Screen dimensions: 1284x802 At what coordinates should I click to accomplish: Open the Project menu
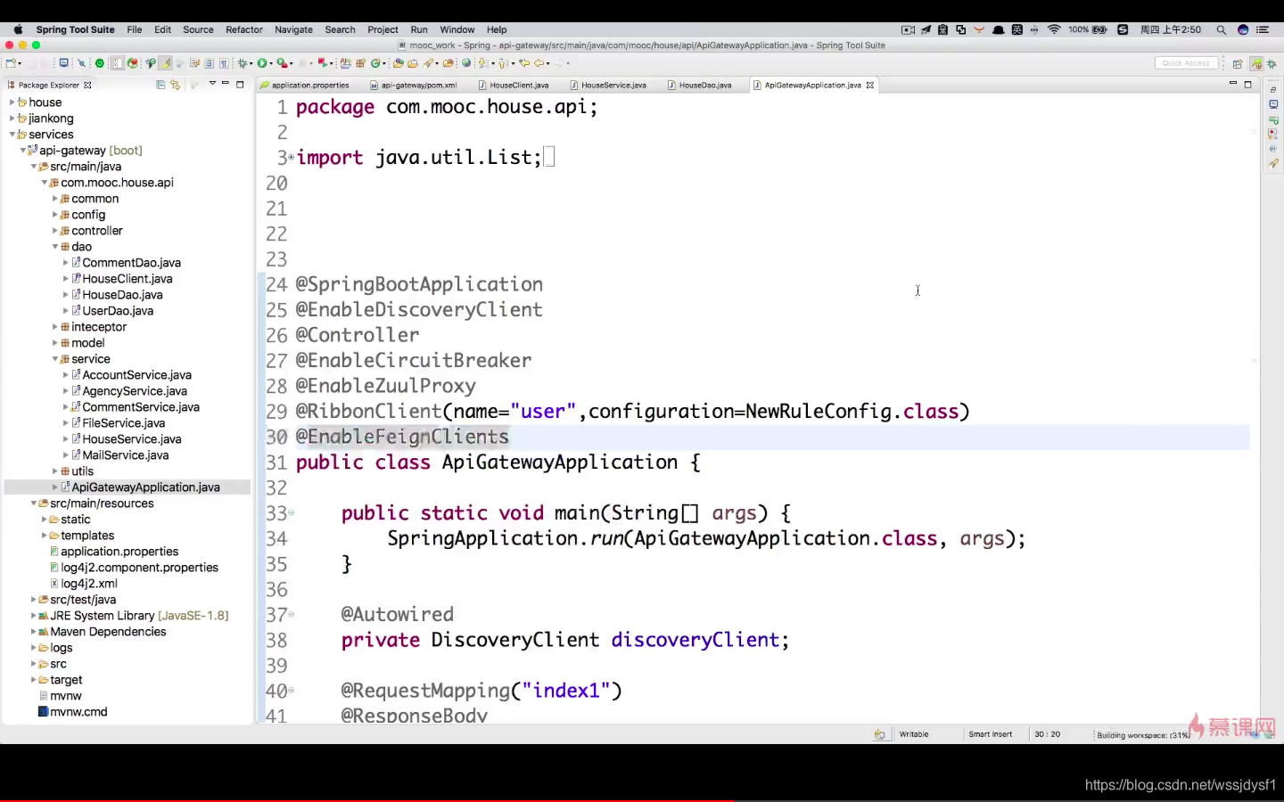click(x=383, y=29)
